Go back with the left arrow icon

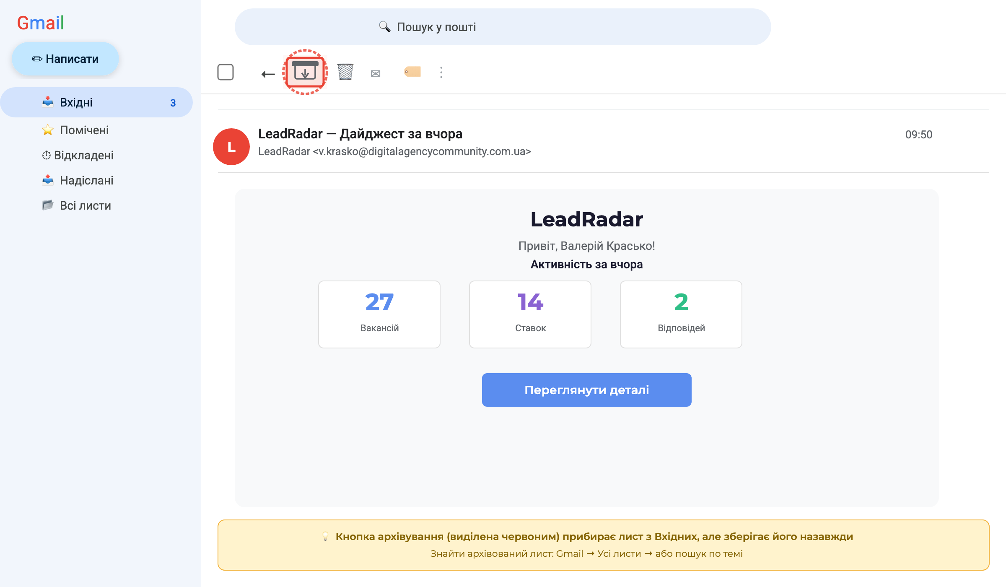click(x=268, y=74)
